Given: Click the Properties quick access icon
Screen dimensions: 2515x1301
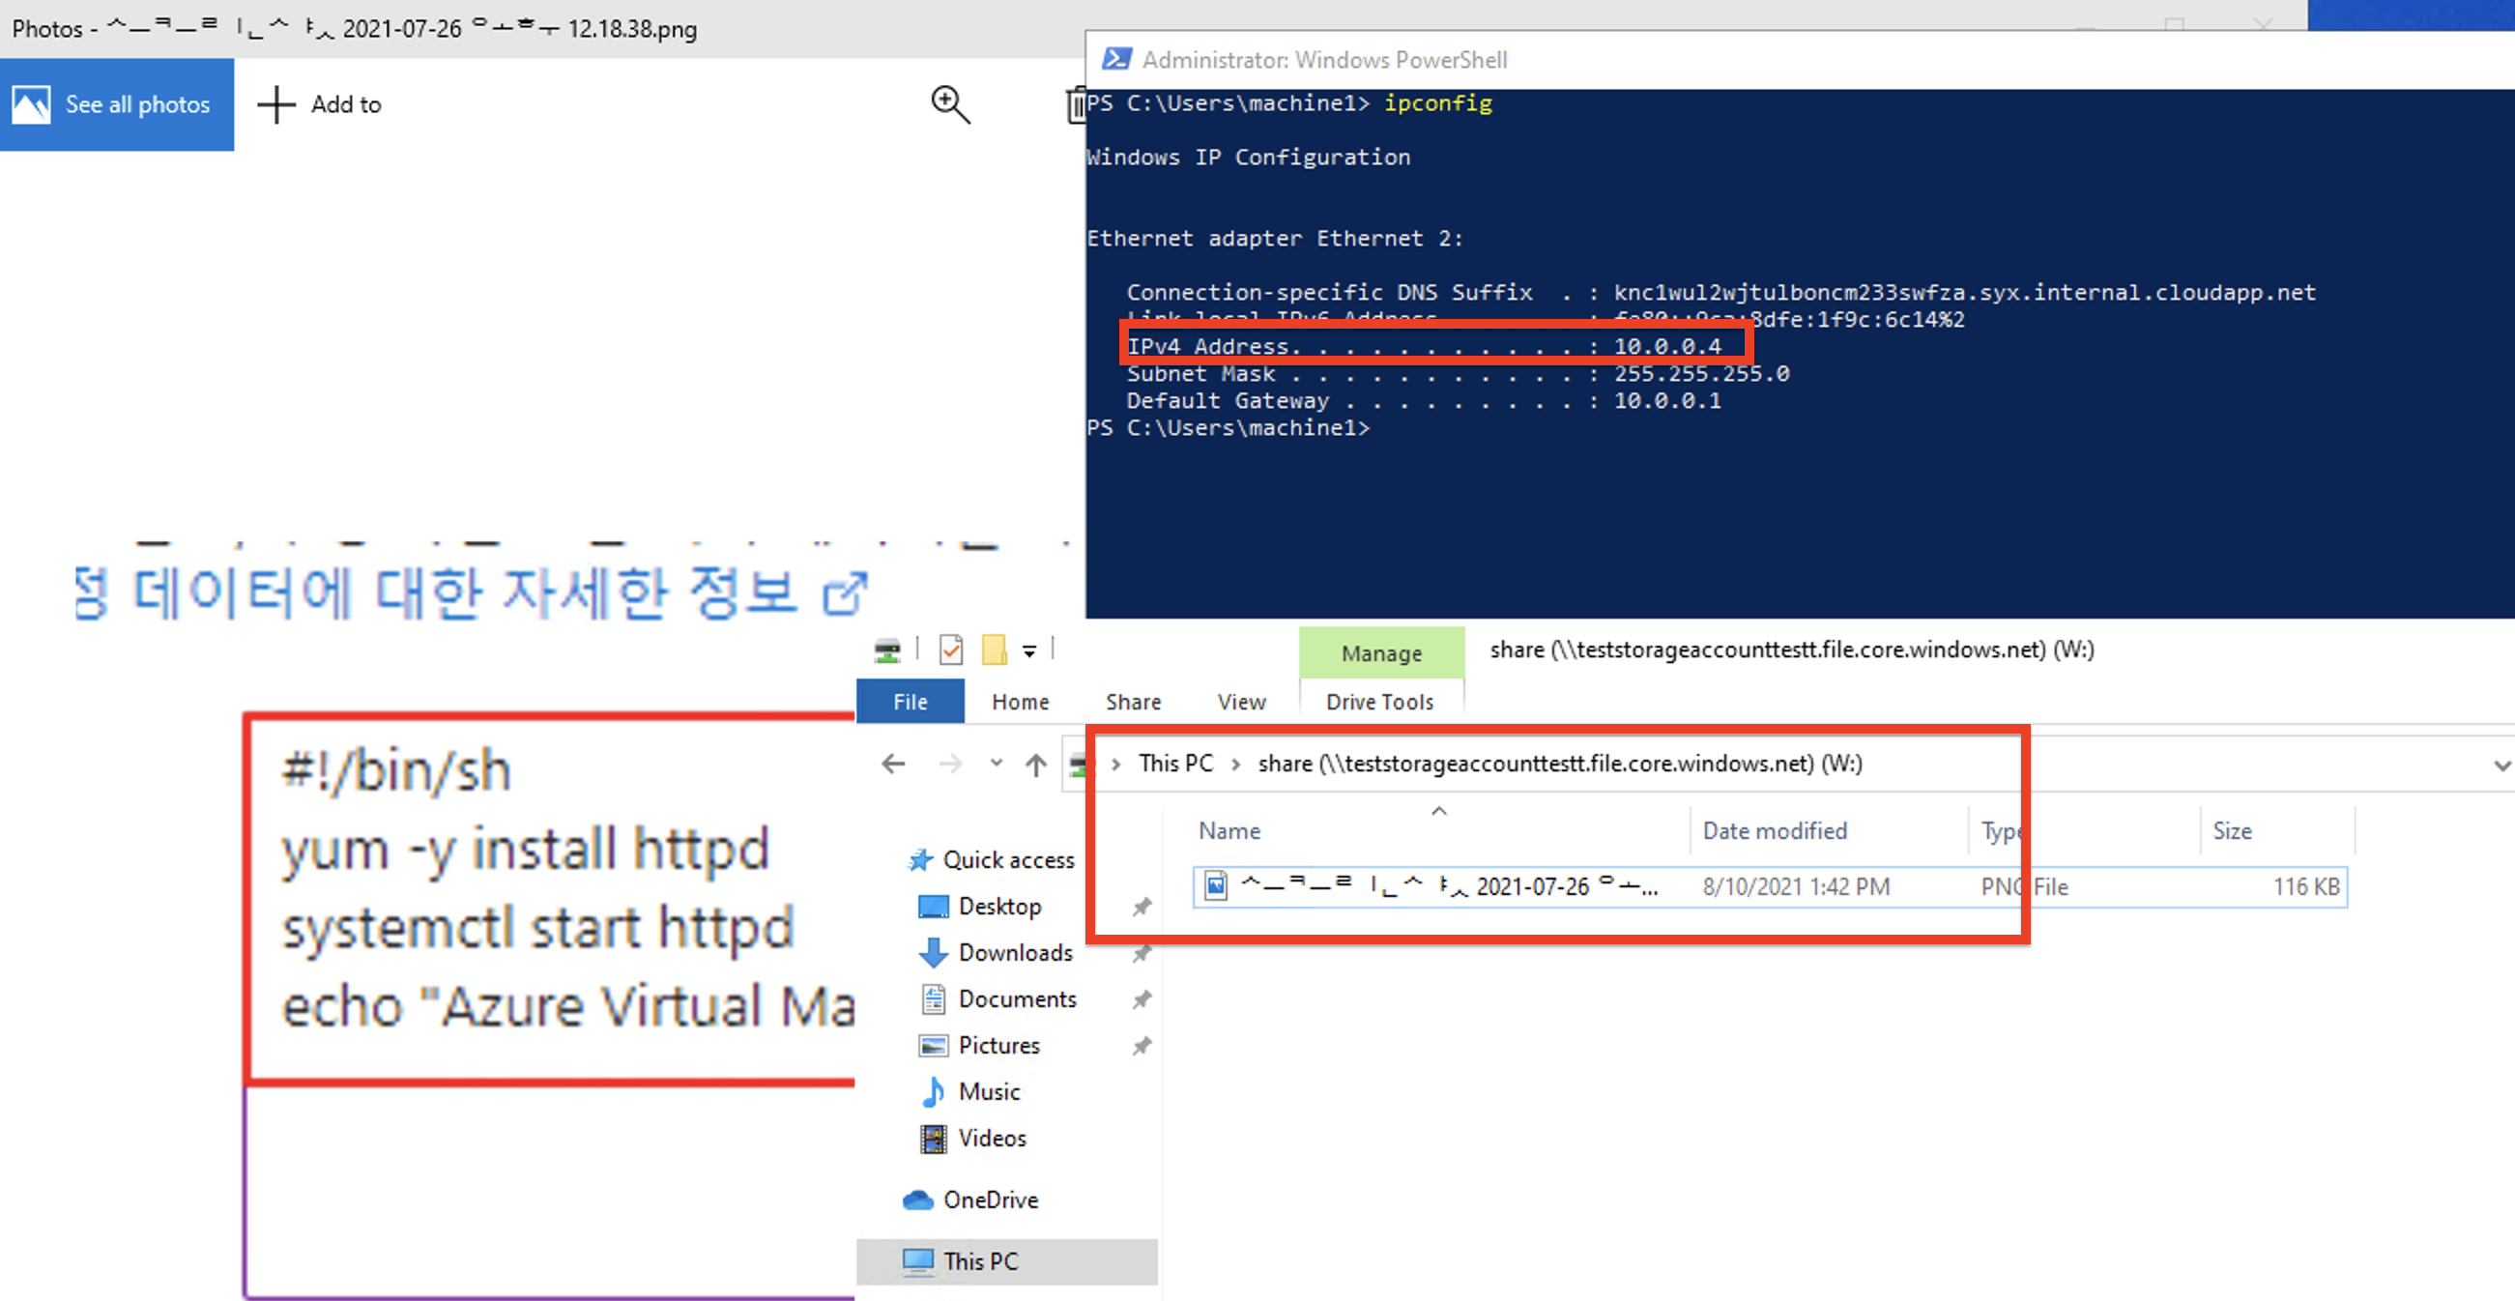Looking at the screenshot, I should [950, 650].
